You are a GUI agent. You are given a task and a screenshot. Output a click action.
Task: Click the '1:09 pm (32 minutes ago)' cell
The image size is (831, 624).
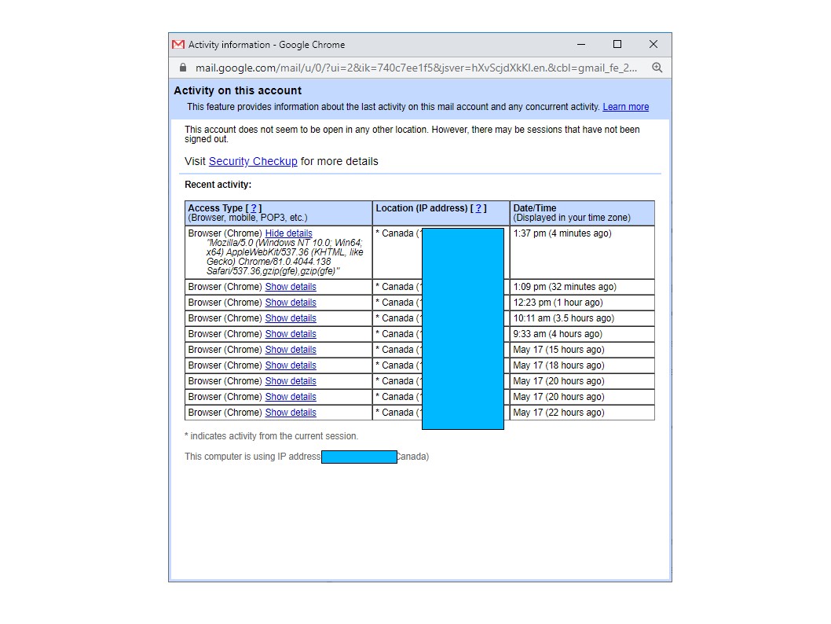tap(582, 287)
